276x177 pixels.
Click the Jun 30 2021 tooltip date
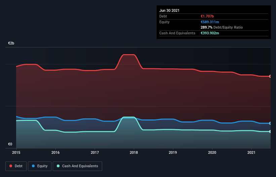pyautogui.click(x=169, y=10)
